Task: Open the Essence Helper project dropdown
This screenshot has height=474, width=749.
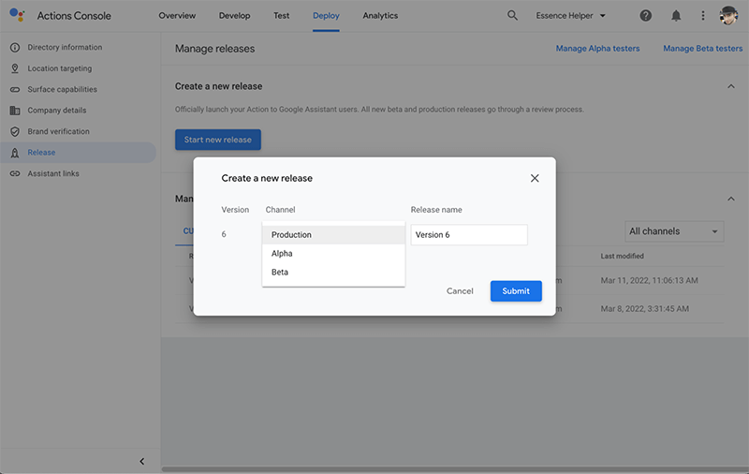Action: click(570, 16)
